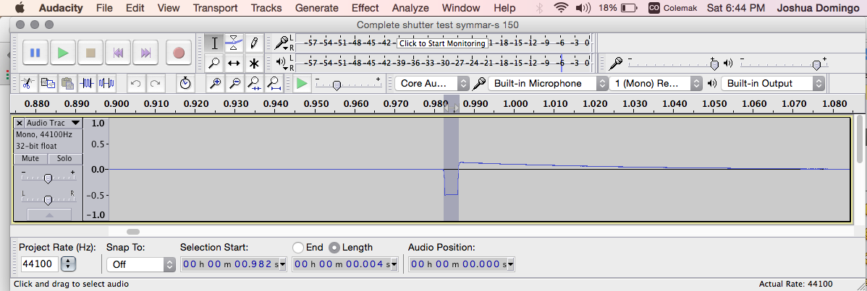Activate the Multi-Tool asterisk icon

[254, 64]
